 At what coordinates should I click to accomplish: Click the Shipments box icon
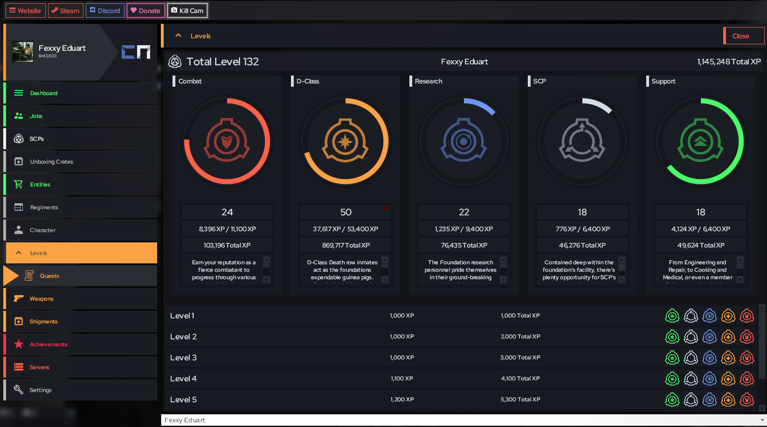(19, 322)
